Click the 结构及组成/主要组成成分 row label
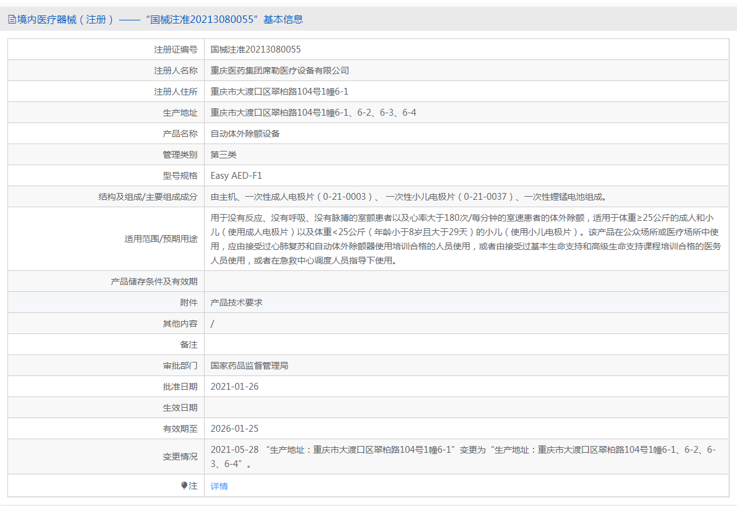 pyautogui.click(x=148, y=197)
